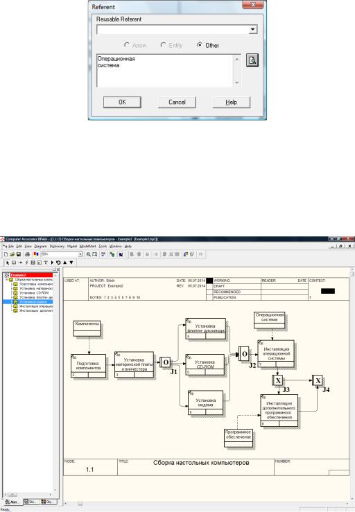Save the model with floppy disk icon
This screenshot has height=512, width=355.
click(x=19, y=254)
